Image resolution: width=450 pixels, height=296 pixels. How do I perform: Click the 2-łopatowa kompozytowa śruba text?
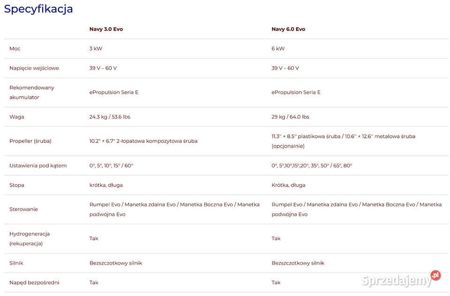(157, 141)
